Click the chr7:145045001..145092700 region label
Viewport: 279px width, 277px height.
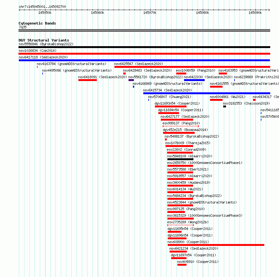42,7
